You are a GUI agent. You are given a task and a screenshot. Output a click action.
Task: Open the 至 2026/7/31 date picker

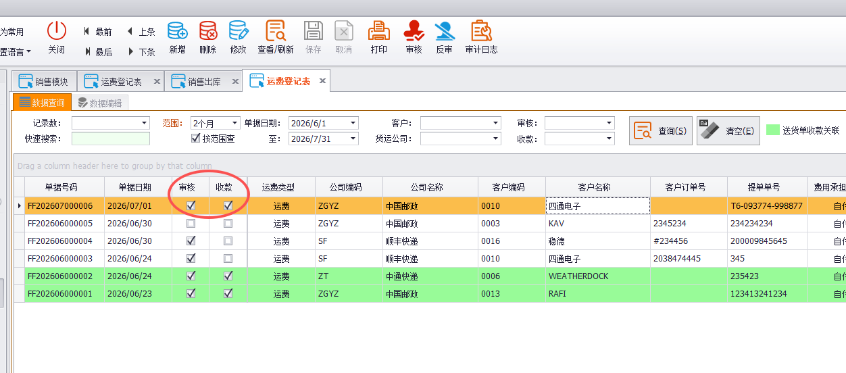point(353,139)
